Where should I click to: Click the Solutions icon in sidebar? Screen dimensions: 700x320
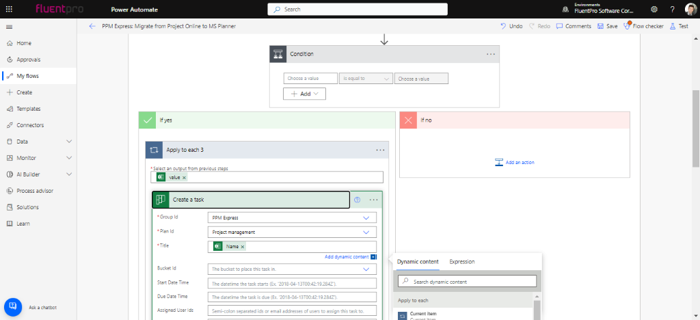pyautogui.click(x=10, y=207)
